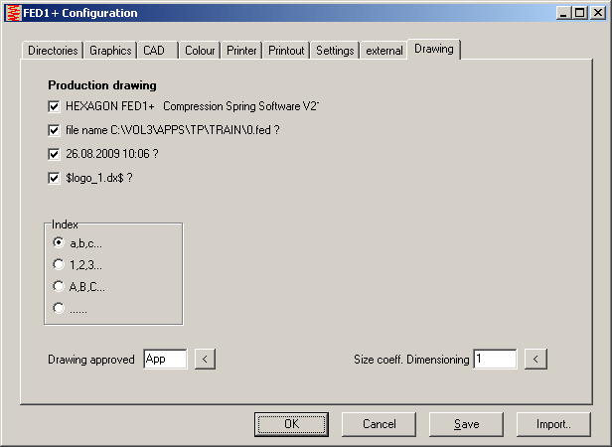Click the Drawing approved text field
This screenshot has height=447, width=612.
[x=165, y=359]
